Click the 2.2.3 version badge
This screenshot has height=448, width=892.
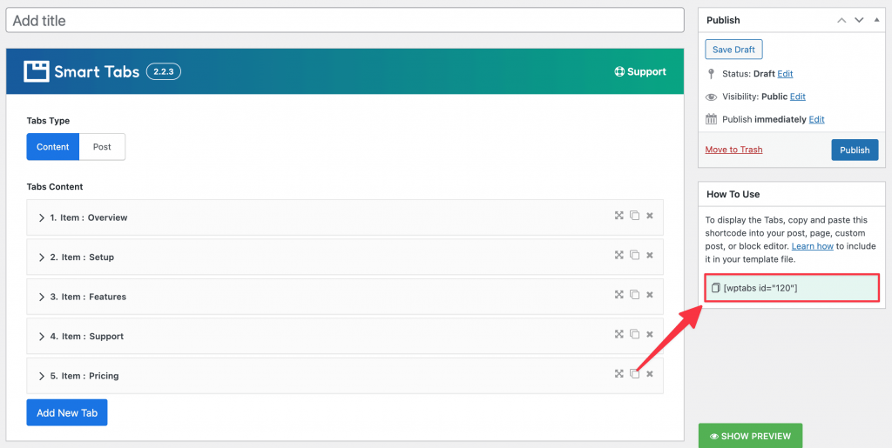(x=164, y=71)
